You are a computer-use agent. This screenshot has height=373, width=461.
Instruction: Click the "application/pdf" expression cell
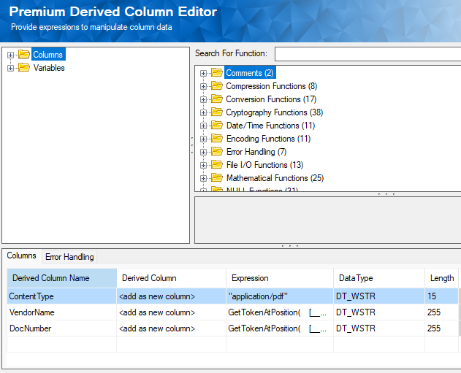[x=280, y=296]
